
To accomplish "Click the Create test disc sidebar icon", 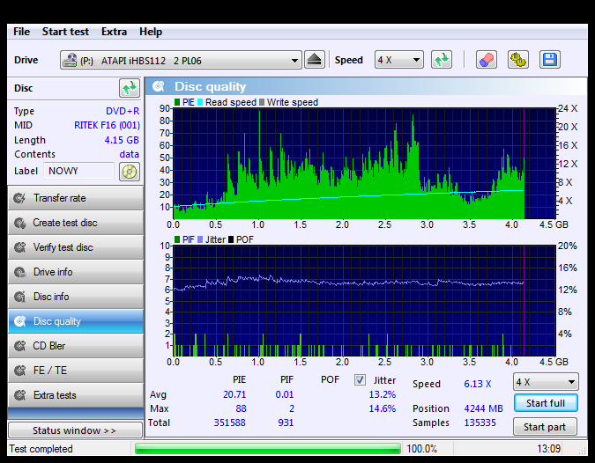I will 19,223.
